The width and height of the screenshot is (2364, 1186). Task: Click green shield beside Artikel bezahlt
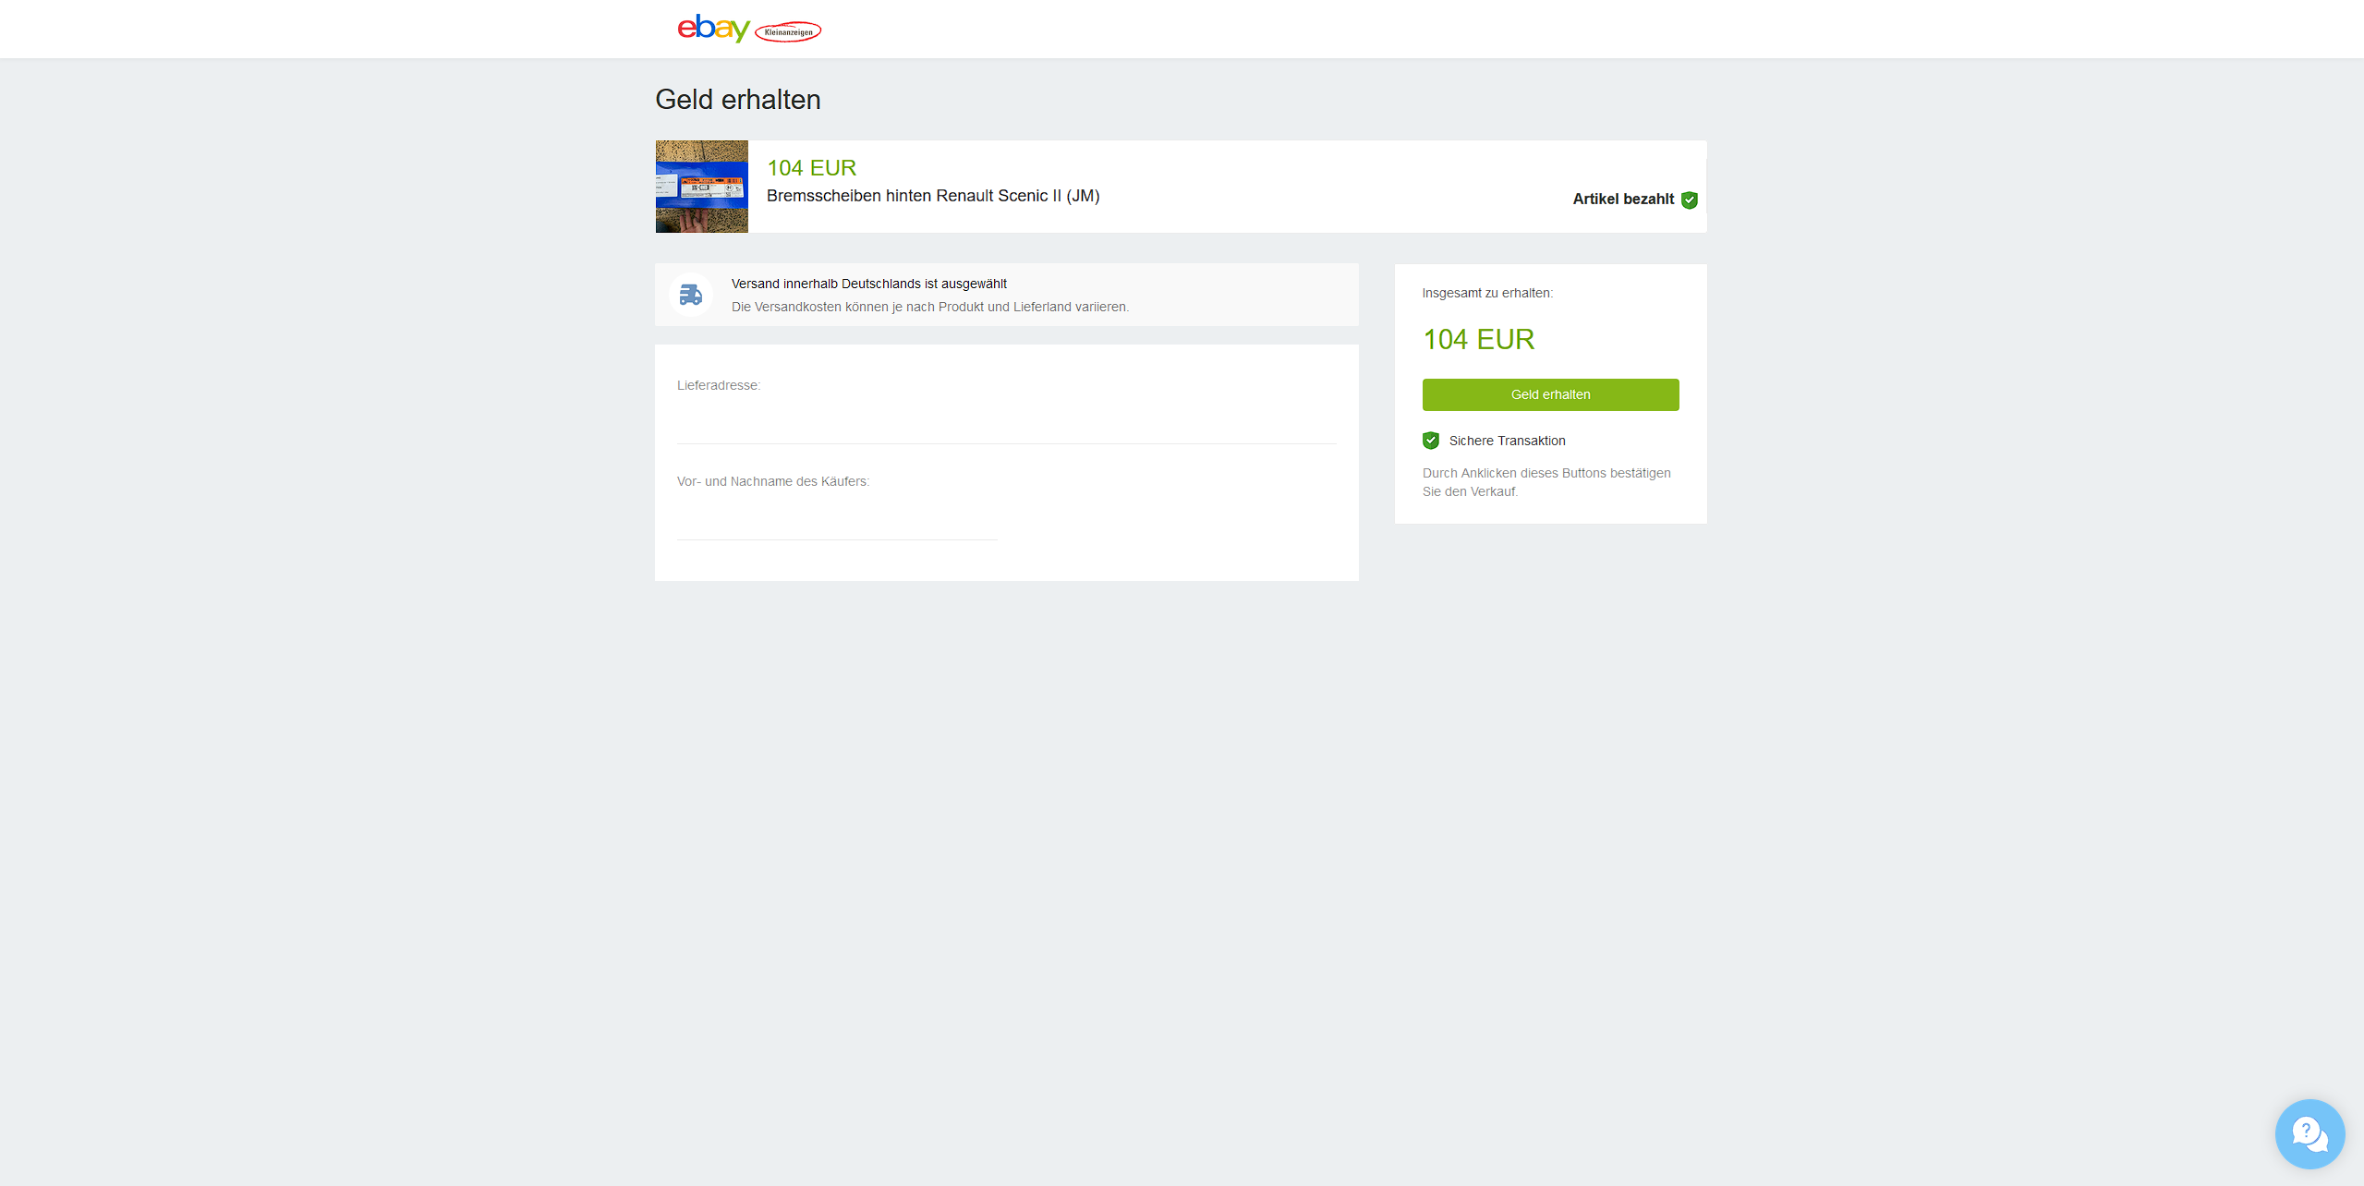pos(1690,200)
